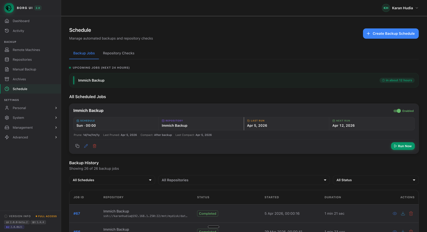Expand the Management settings chevron
Screen dimensions: 427x232
point(56,128)
